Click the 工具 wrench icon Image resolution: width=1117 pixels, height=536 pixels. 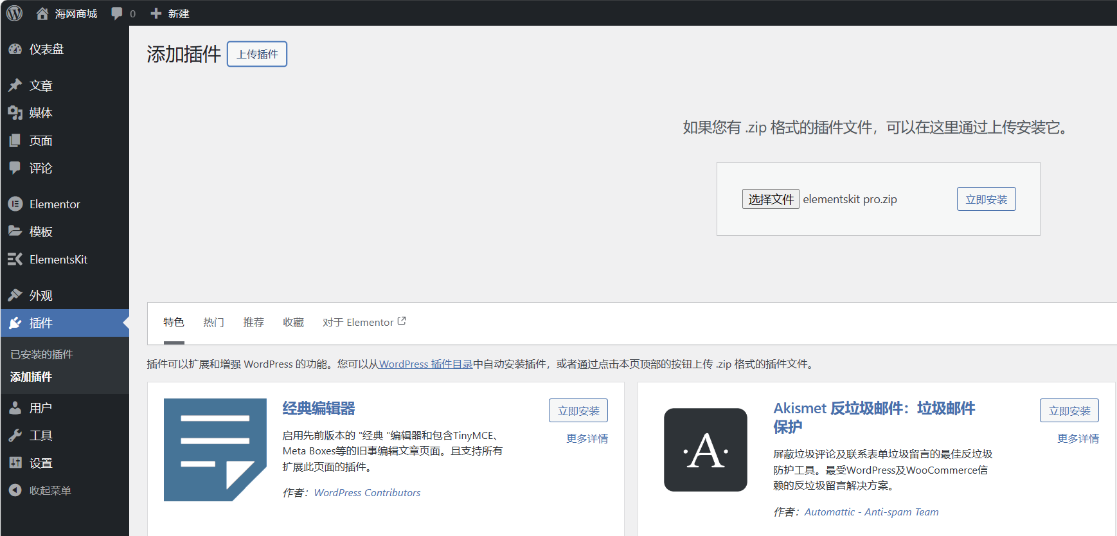pos(15,435)
